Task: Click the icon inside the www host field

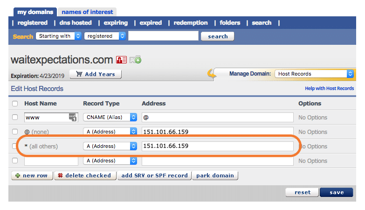Action: (72, 118)
